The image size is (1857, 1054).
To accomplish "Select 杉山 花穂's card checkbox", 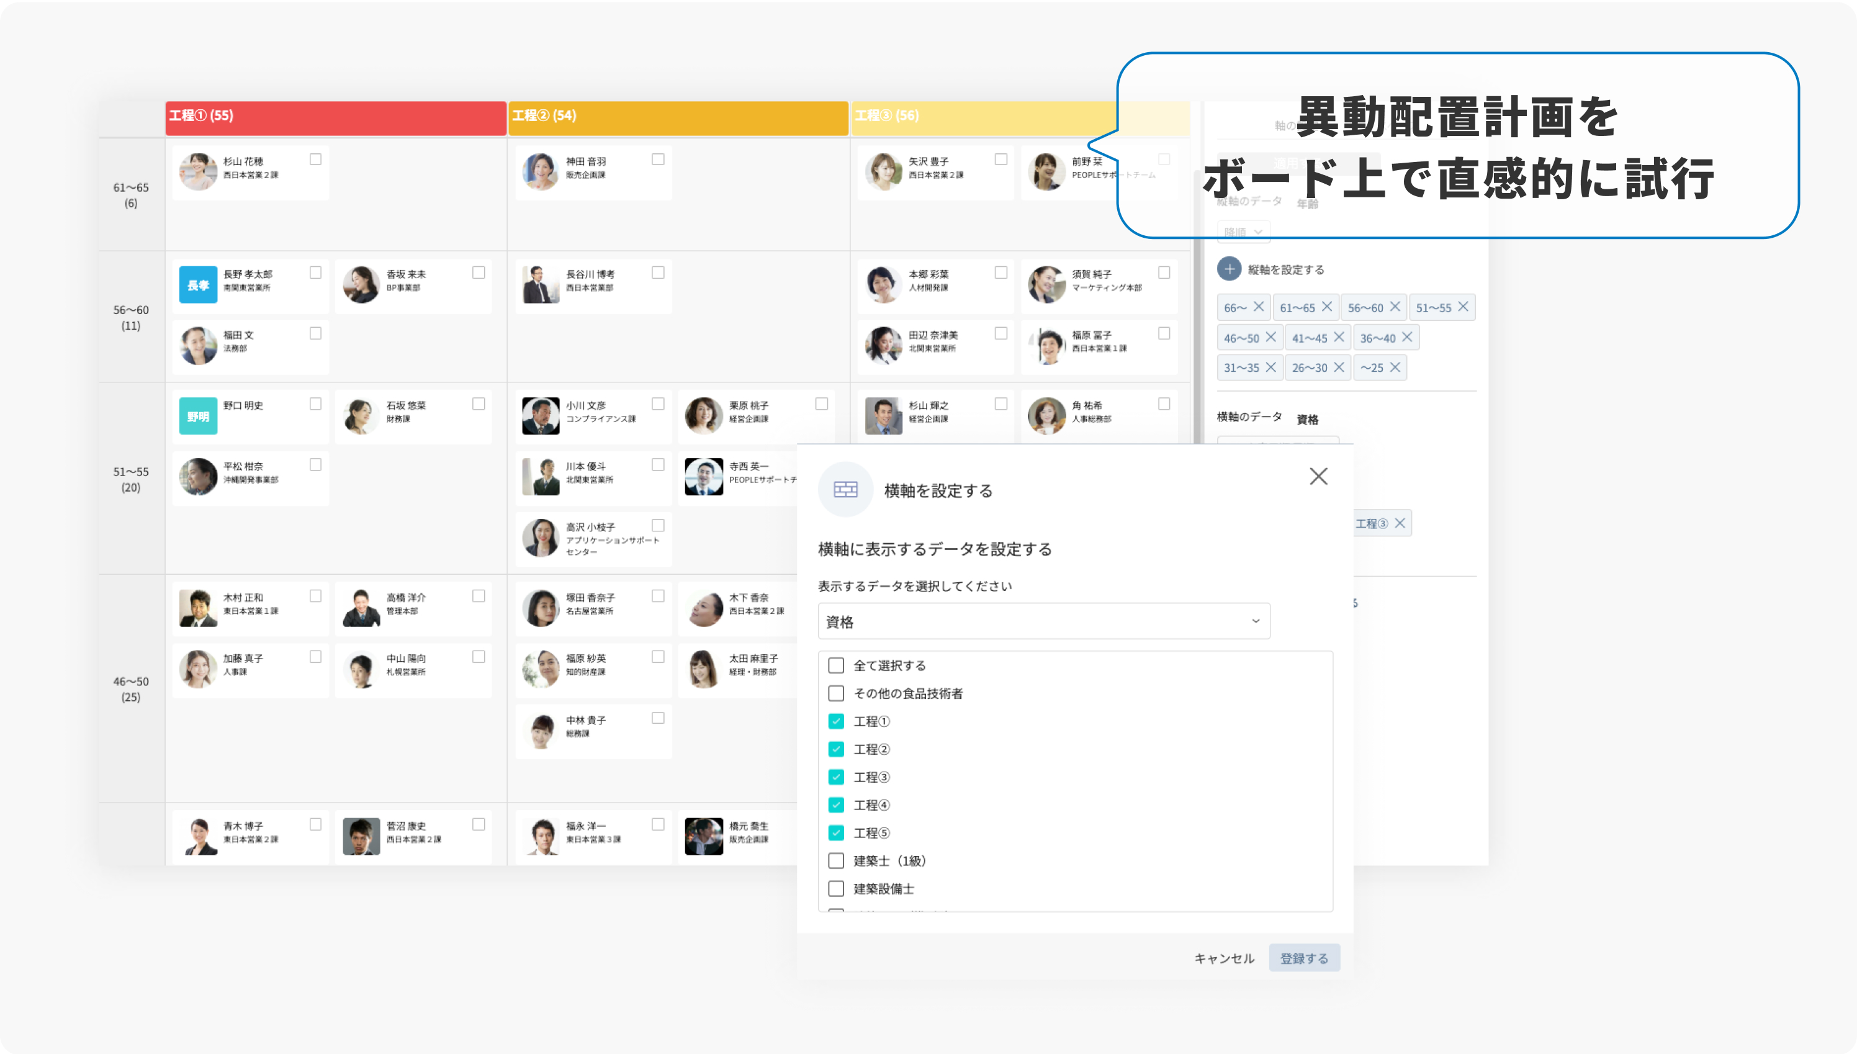I will (x=315, y=160).
